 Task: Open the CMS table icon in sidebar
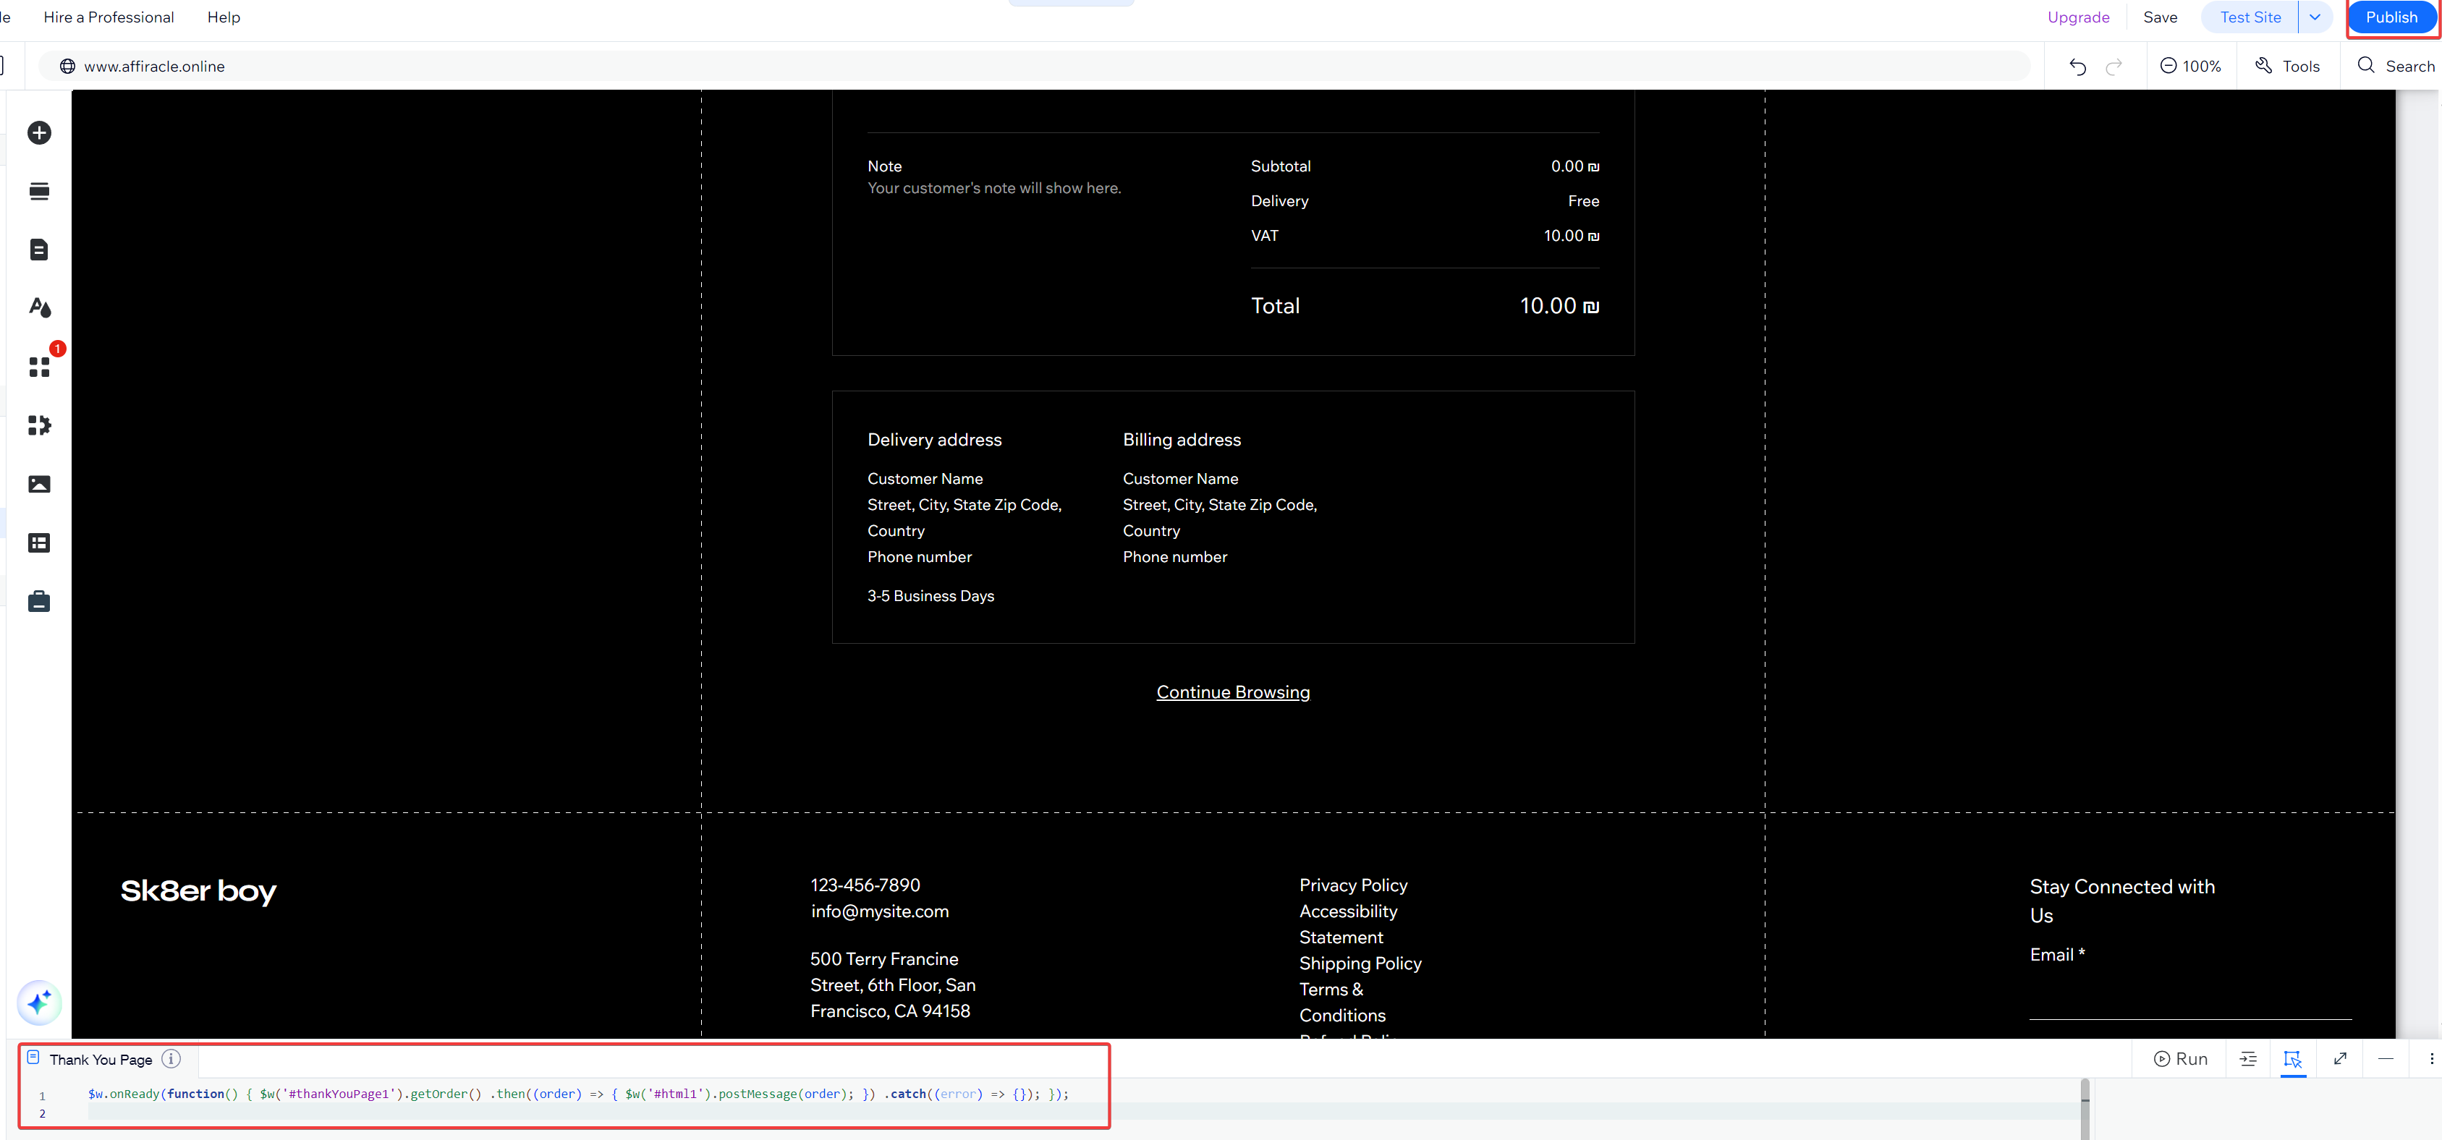39,543
